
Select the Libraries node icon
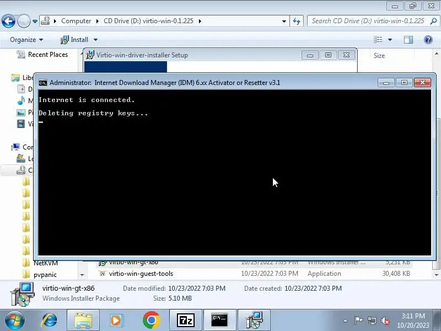(x=15, y=78)
